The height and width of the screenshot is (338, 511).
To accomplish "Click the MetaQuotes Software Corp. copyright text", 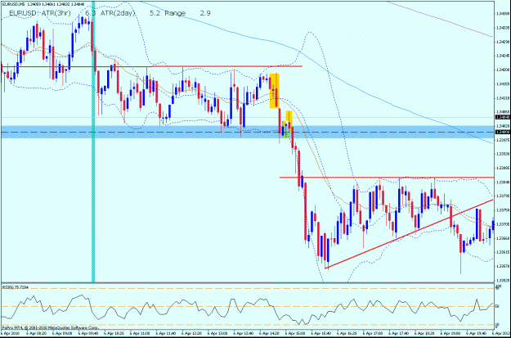I will 50,327.
